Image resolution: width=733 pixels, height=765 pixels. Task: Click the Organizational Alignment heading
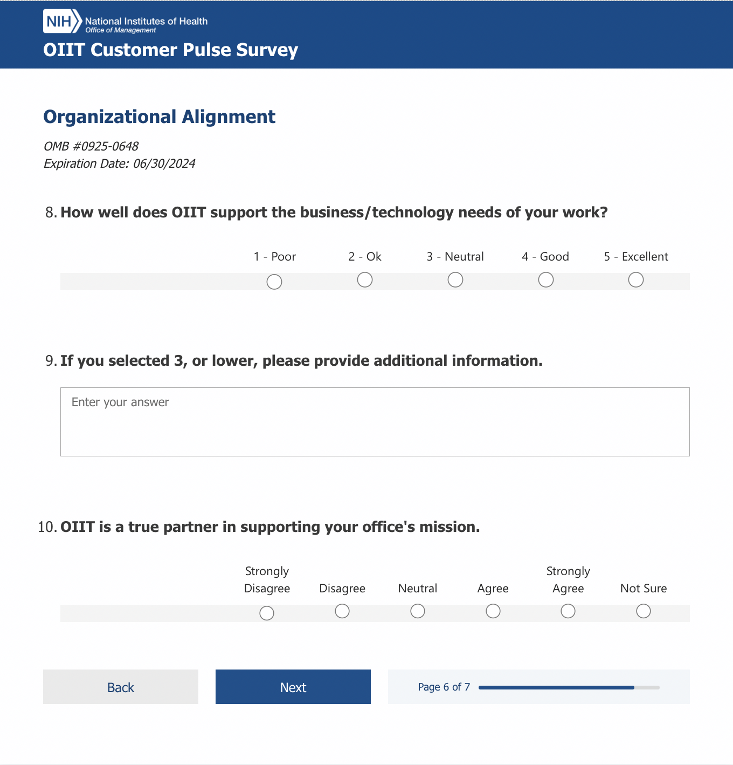[x=159, y=117]
